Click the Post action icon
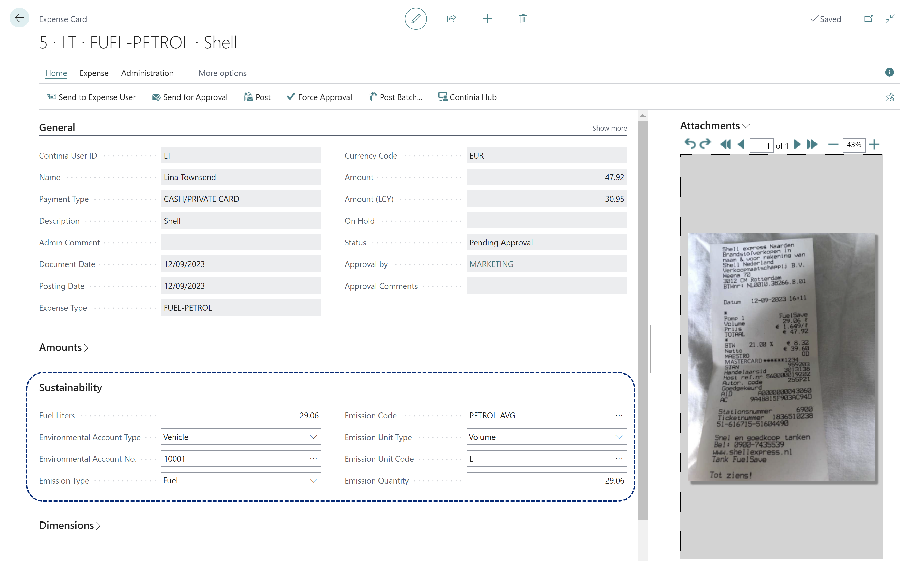The image size is (910, 561). tap(250, 96)
